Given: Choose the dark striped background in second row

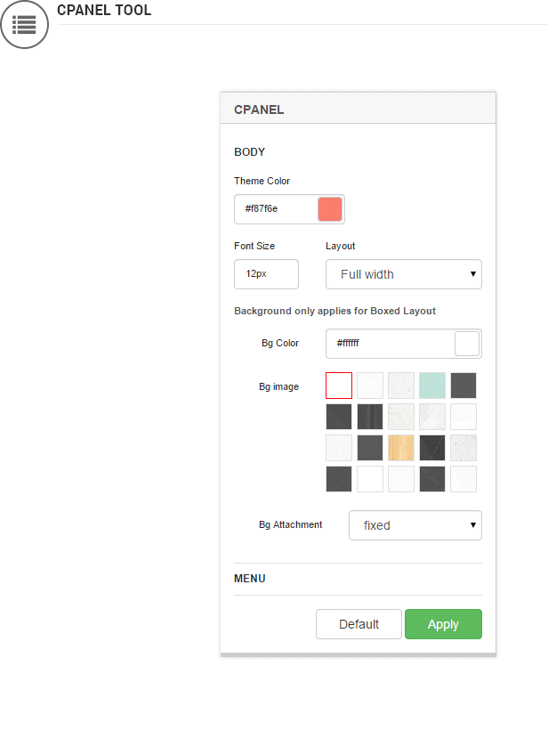Looking at the screenshot, I should [x=370, y=417].
